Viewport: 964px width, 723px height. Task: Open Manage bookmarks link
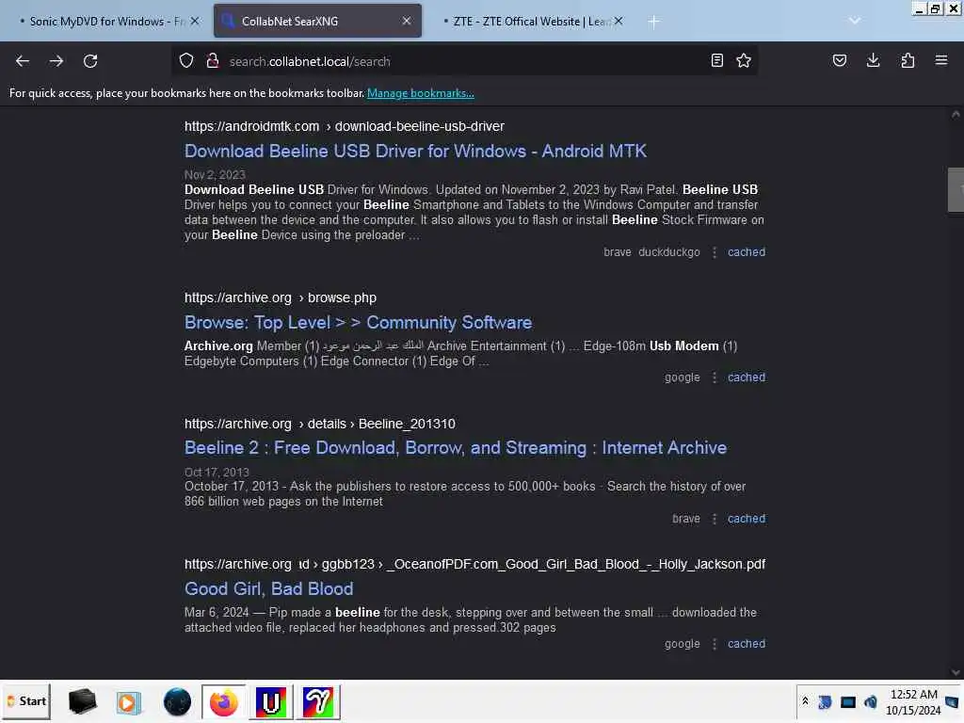pos(421,93)
